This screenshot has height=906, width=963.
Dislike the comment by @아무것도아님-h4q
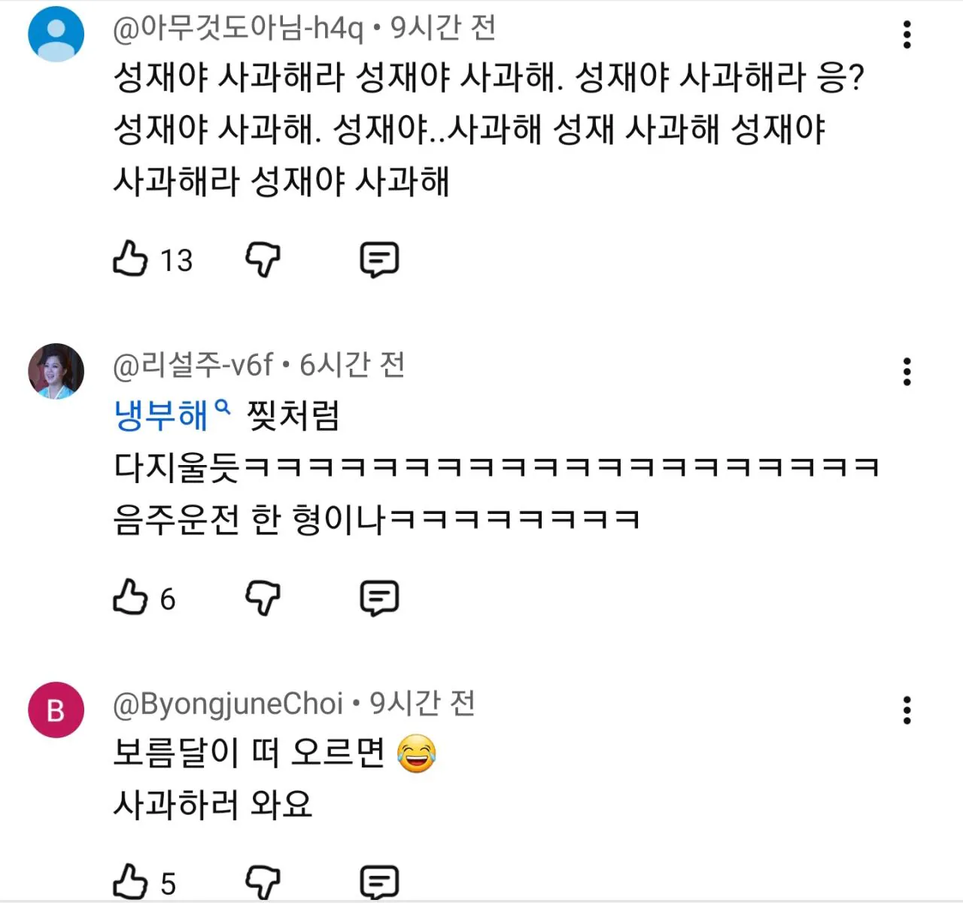263,260
